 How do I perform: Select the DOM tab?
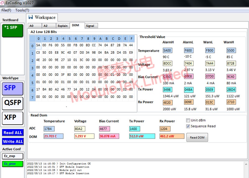click(77, 26)
